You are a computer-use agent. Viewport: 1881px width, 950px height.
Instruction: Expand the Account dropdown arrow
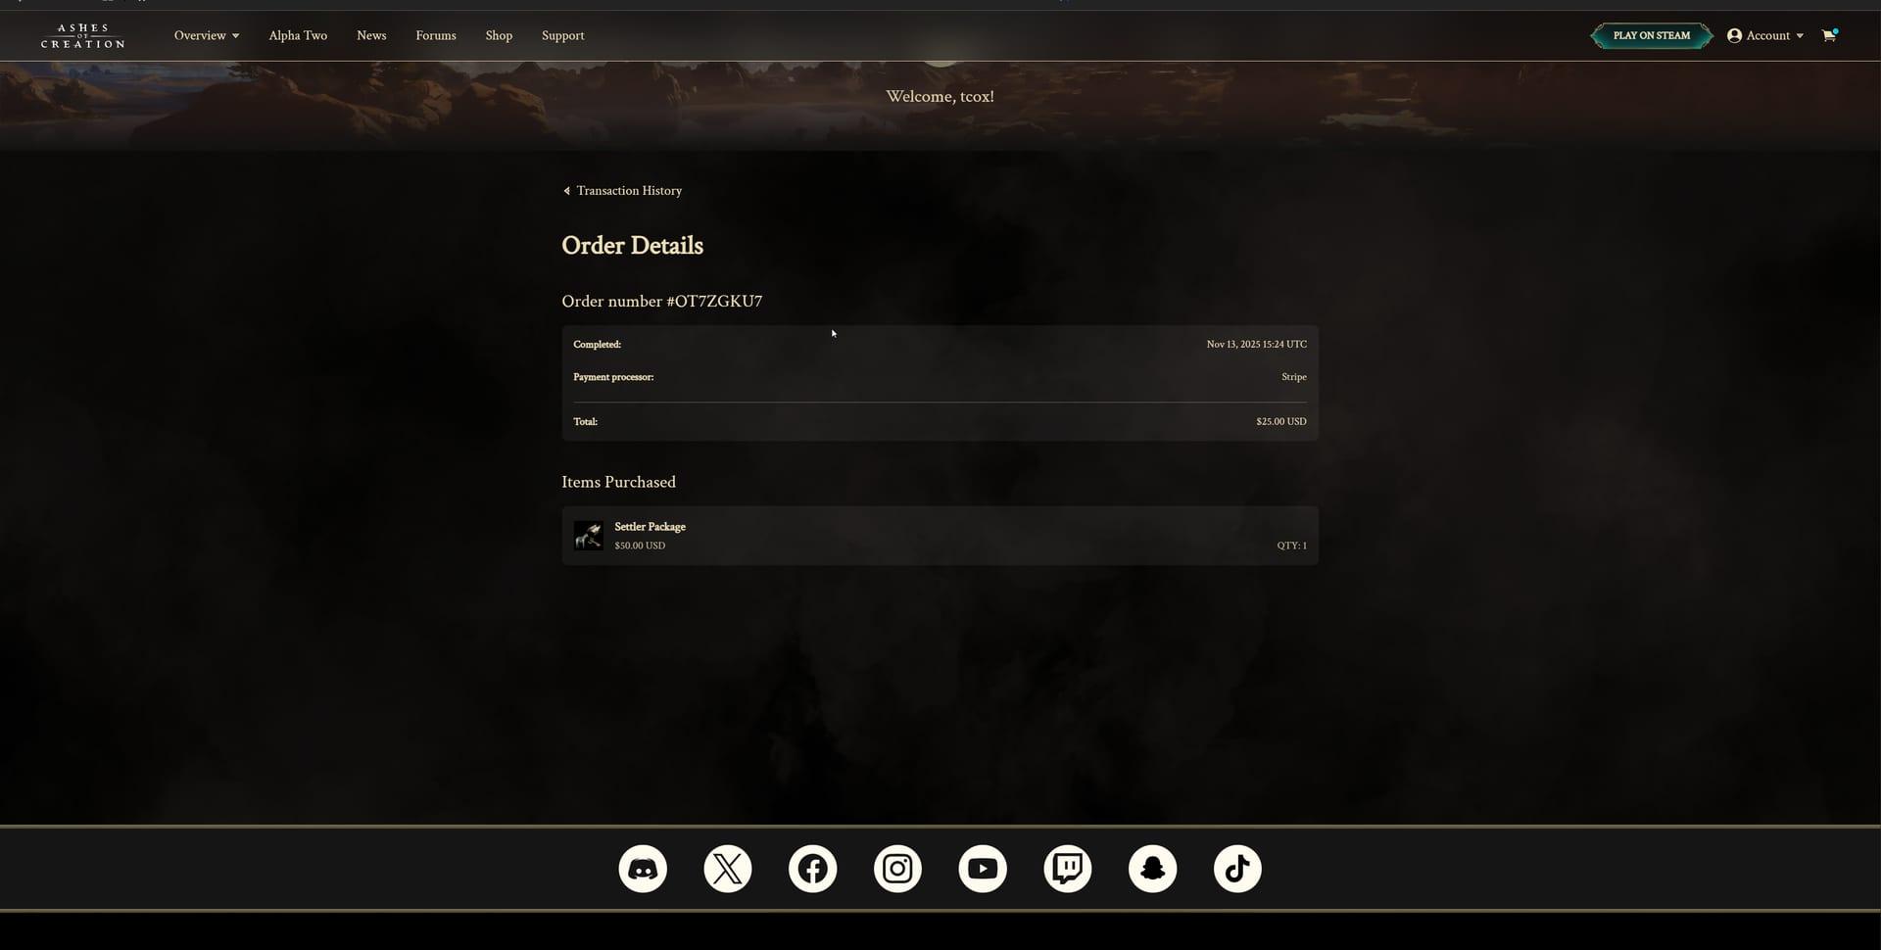[1800, 36]
